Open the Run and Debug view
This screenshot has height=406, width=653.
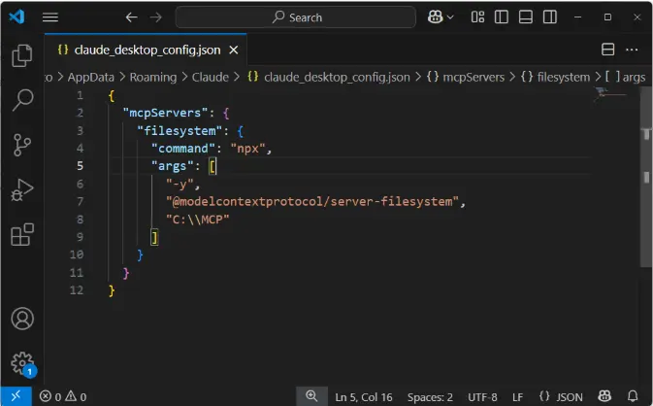(21, 189)
